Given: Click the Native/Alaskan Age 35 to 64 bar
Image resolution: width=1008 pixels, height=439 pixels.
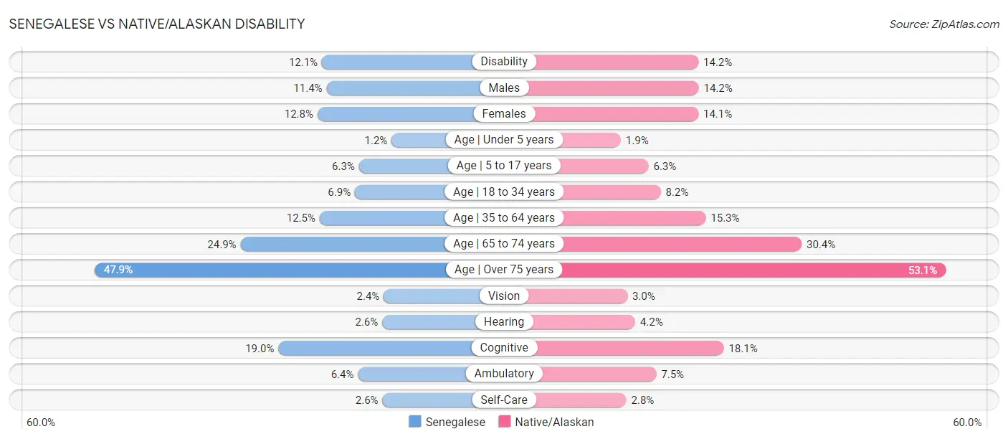Looking at the screenshot, I should (x=631, y=217).
